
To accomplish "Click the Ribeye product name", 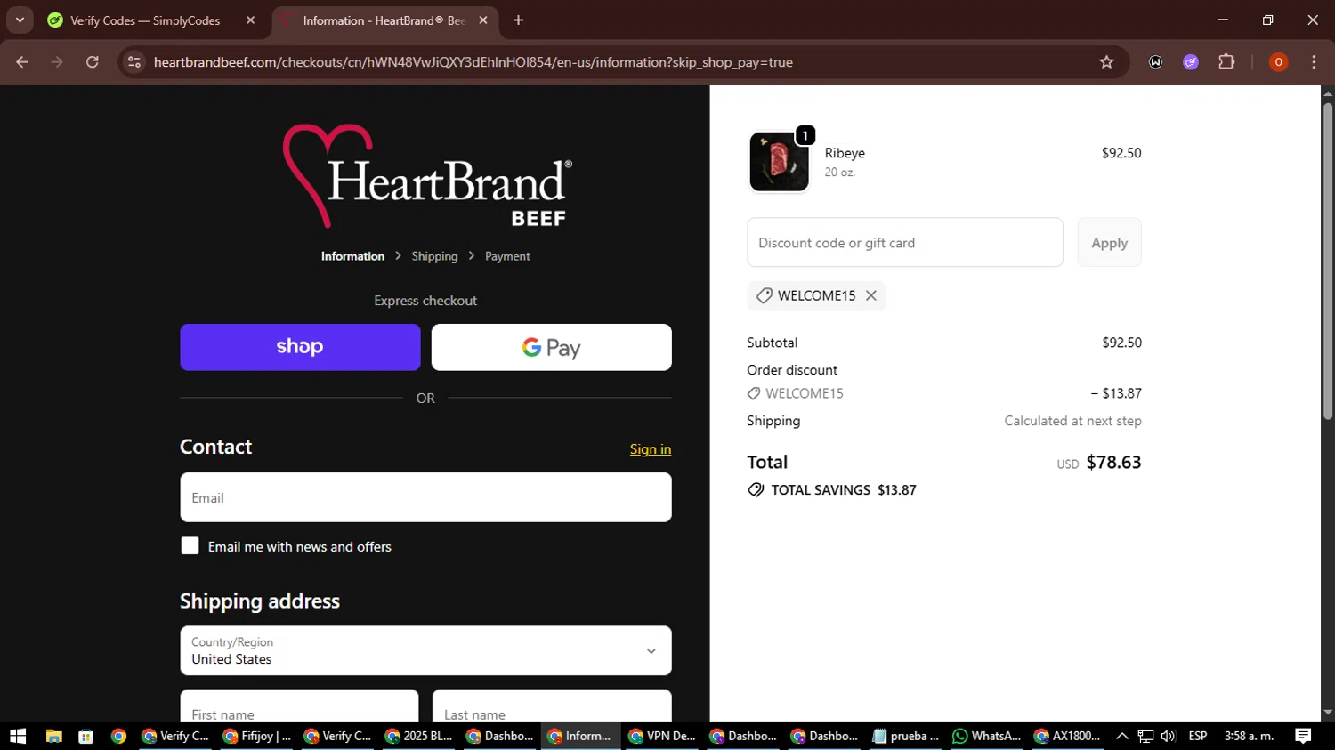I will click(845, 153).
